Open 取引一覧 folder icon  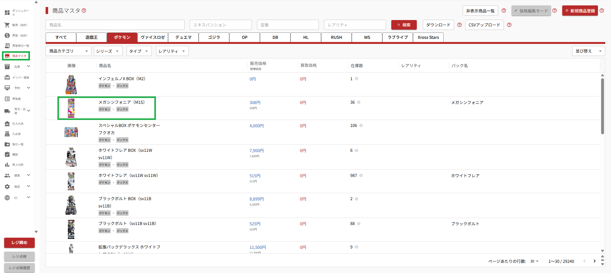(7, 144)
